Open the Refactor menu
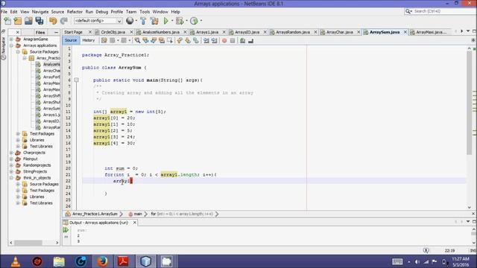The width and height of the screenshot is (477, 268). (75, 12)
